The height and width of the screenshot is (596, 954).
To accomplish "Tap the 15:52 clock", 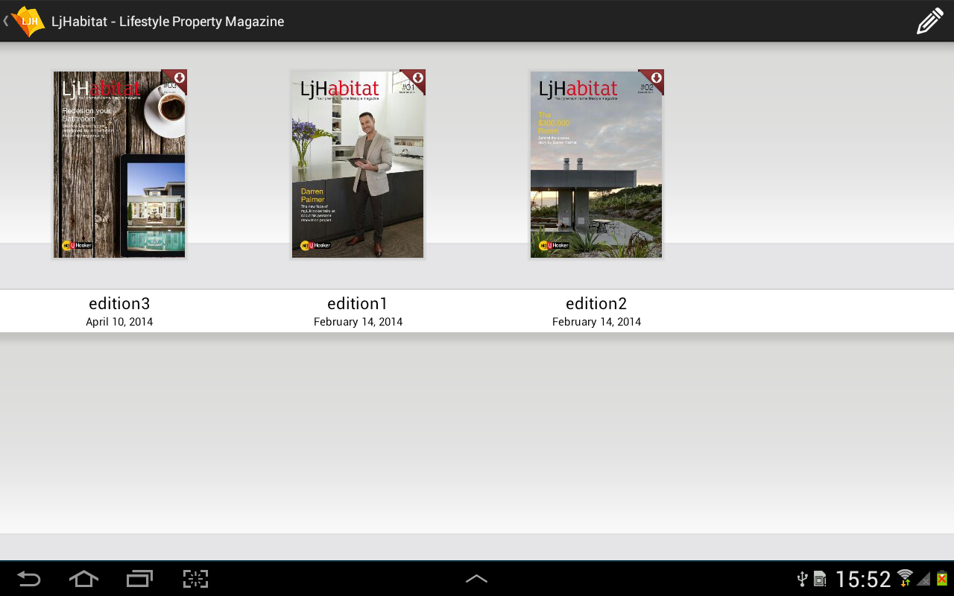I will [x=863, y=579].
